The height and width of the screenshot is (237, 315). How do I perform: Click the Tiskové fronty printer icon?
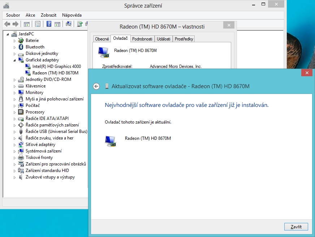pyautogui.click(x=21, y=158)
